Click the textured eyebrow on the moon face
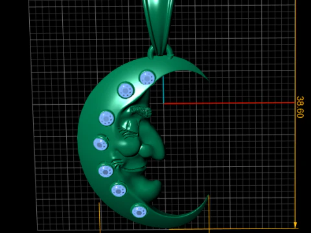Viewport: 311px width, 233px height. click(141, 111)
